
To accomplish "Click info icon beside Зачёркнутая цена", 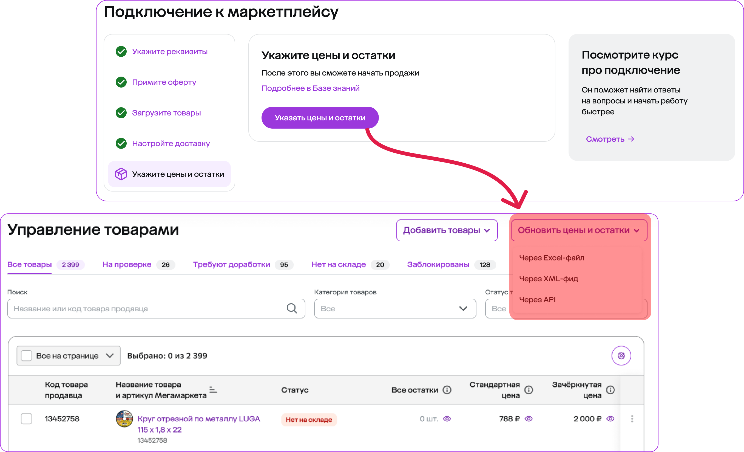I will [610, 390].
